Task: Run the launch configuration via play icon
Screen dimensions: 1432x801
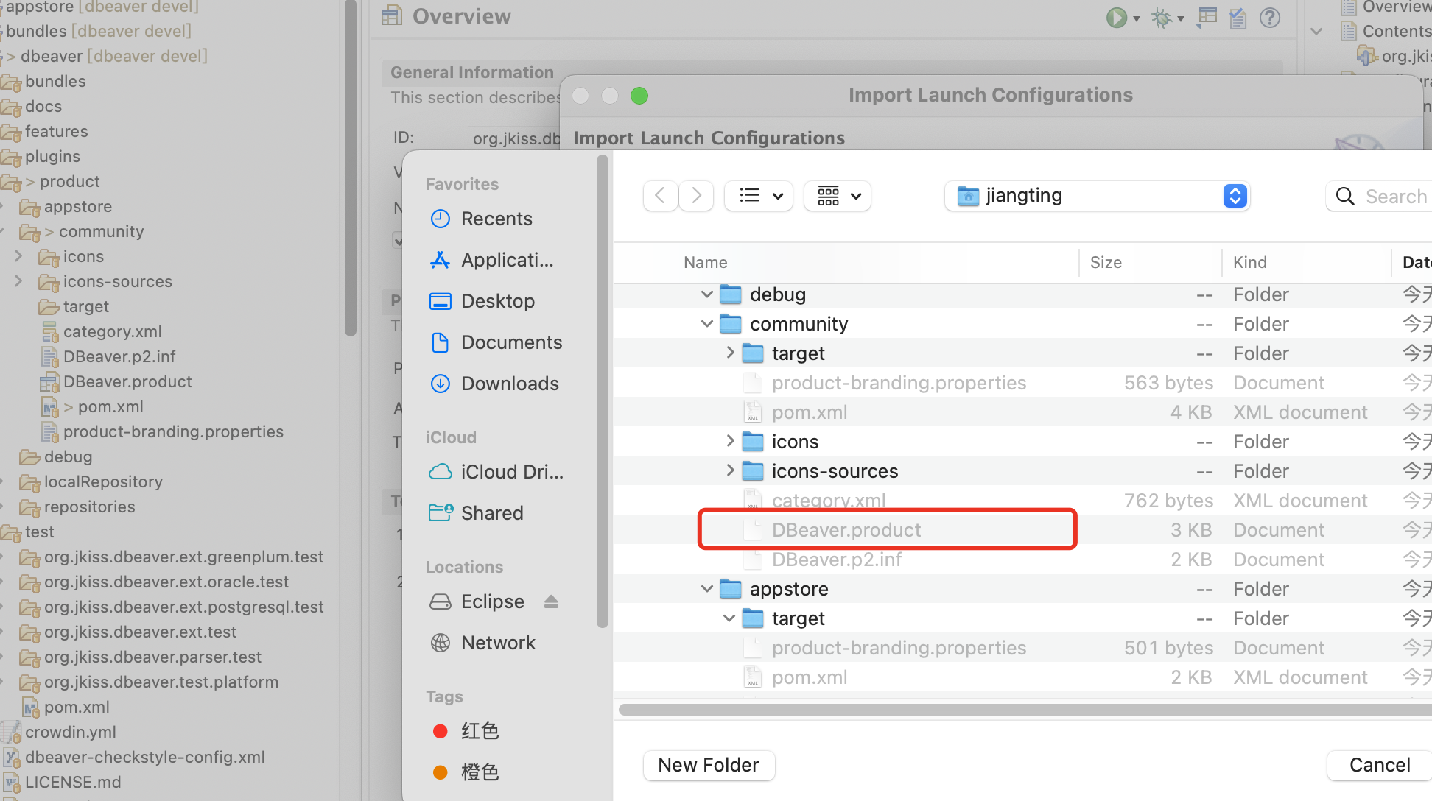Action: (1117, 18)
